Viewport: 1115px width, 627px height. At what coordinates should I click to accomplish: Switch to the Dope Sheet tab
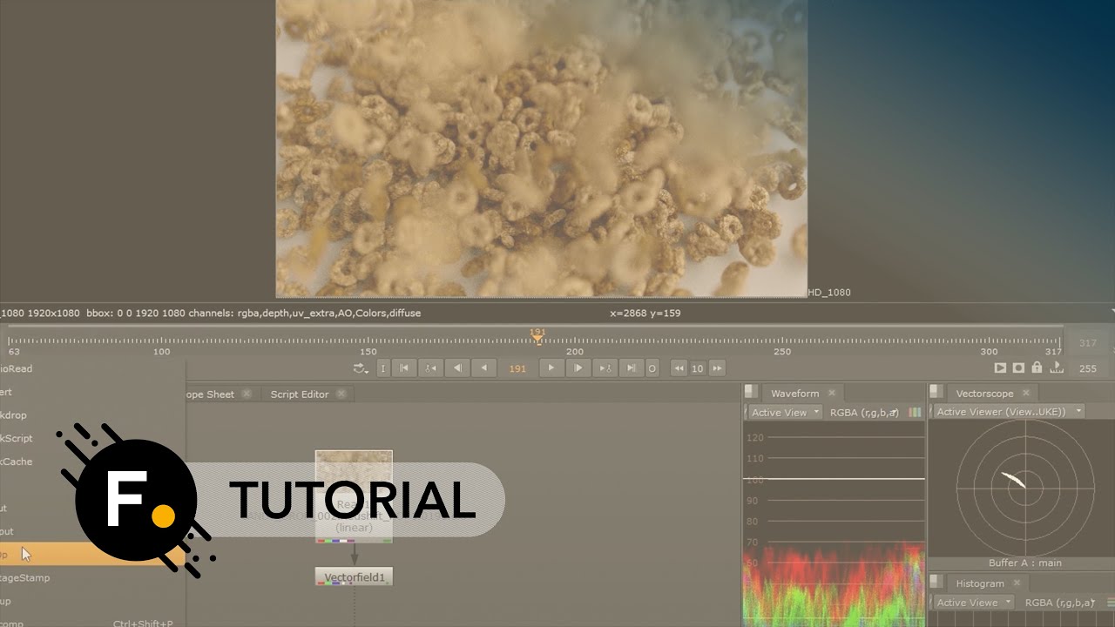tap(208, 394)
